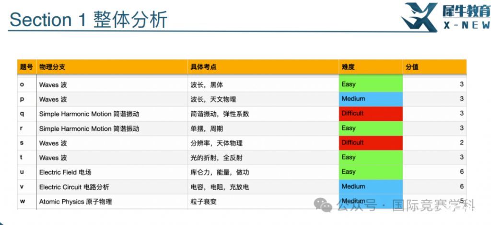
Task: Click question letter "w" in the table
Action: 23,201
